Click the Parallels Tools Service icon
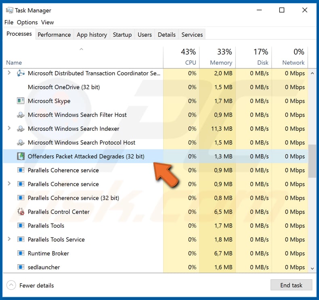This screenshot has width=319, height=300. point(21,239)
